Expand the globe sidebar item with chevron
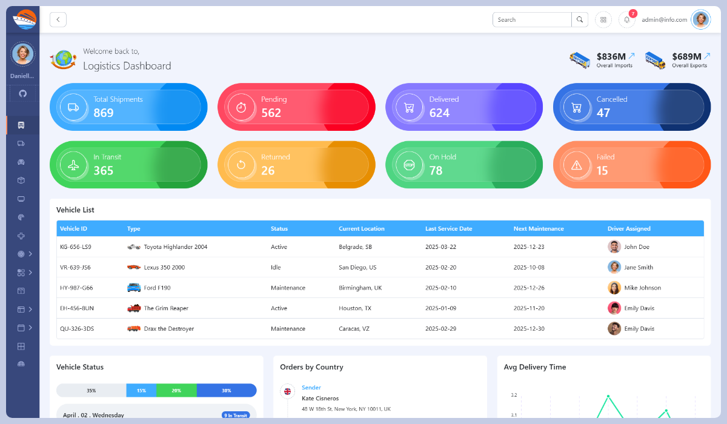 [x=29, y=254]
